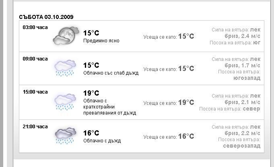Click the 09:00 часа time label
Viewport: 274px width, 167px height.
pos(35,59)
